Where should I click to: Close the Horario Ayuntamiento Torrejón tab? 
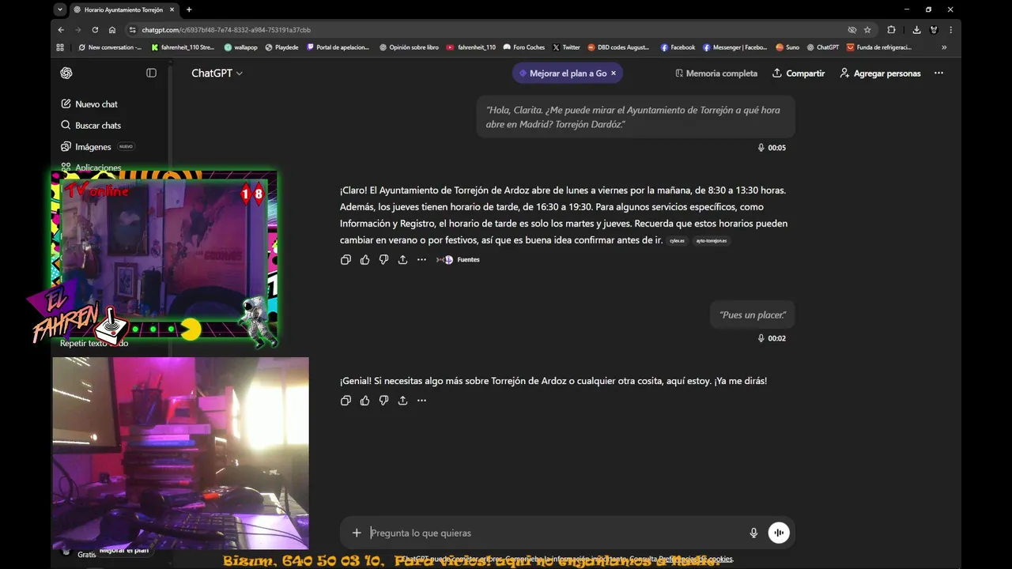pos(172,9)
